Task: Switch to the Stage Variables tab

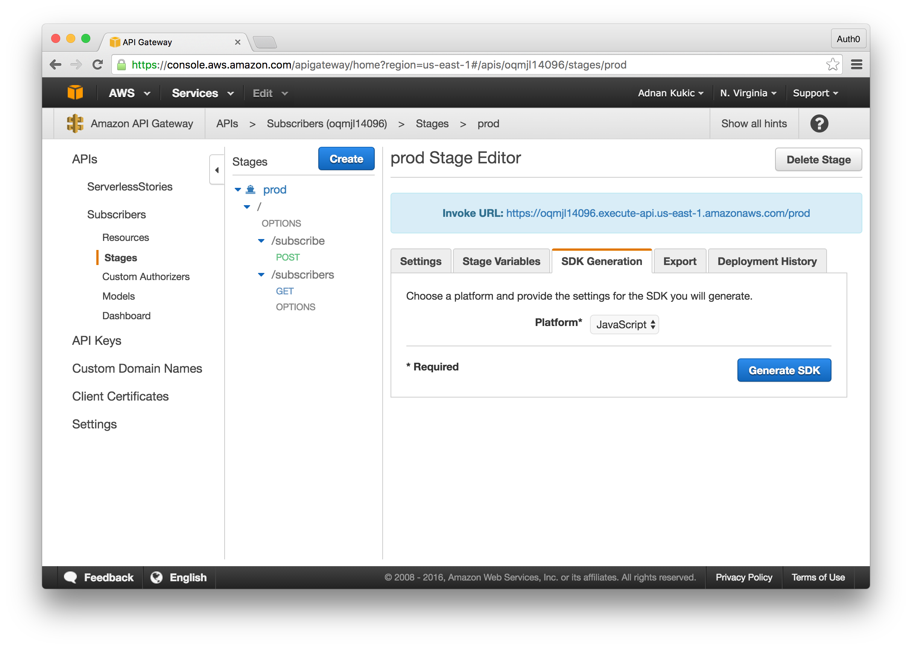Action: click(x=501, y=261)
